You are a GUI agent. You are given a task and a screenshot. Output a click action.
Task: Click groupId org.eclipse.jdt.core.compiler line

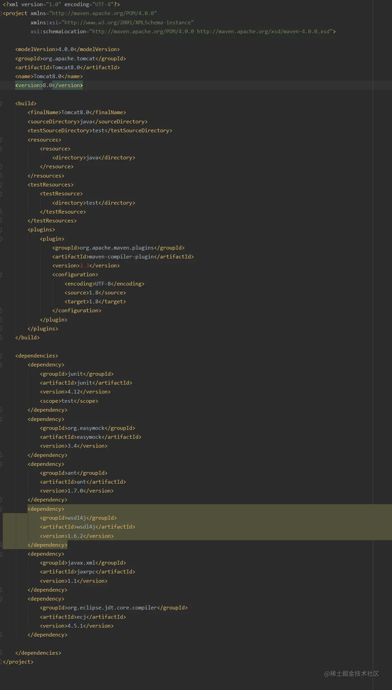point(114,608)
